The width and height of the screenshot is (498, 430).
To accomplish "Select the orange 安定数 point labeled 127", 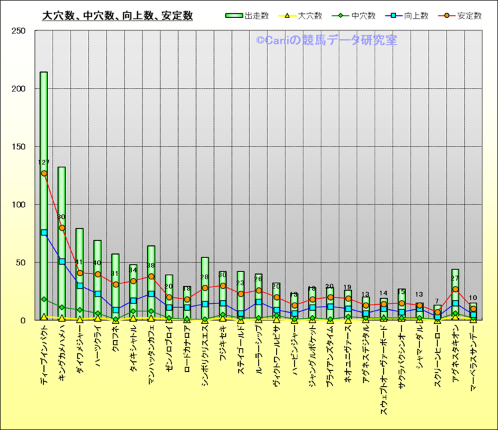I will (x=44, y=173).
